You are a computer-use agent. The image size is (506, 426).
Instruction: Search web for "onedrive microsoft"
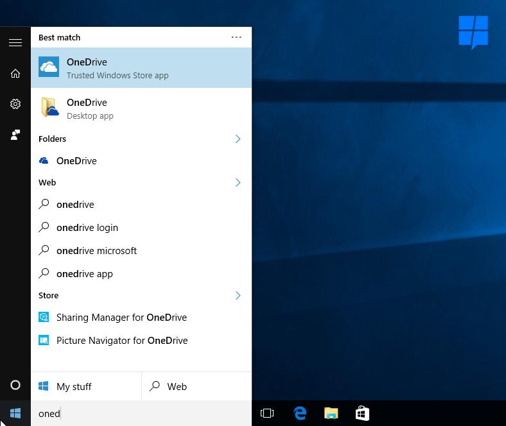(x=141, y=251)
